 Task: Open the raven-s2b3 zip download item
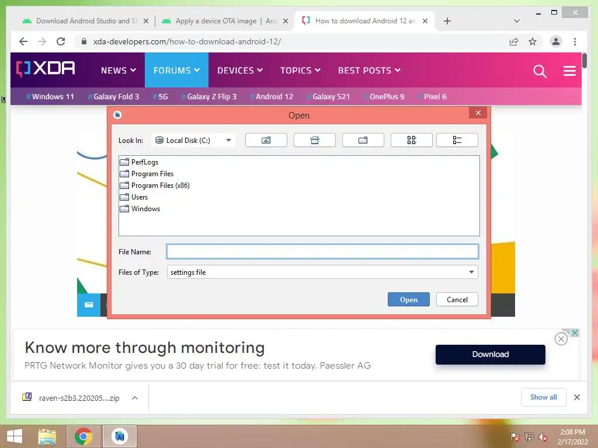(72, 398)
